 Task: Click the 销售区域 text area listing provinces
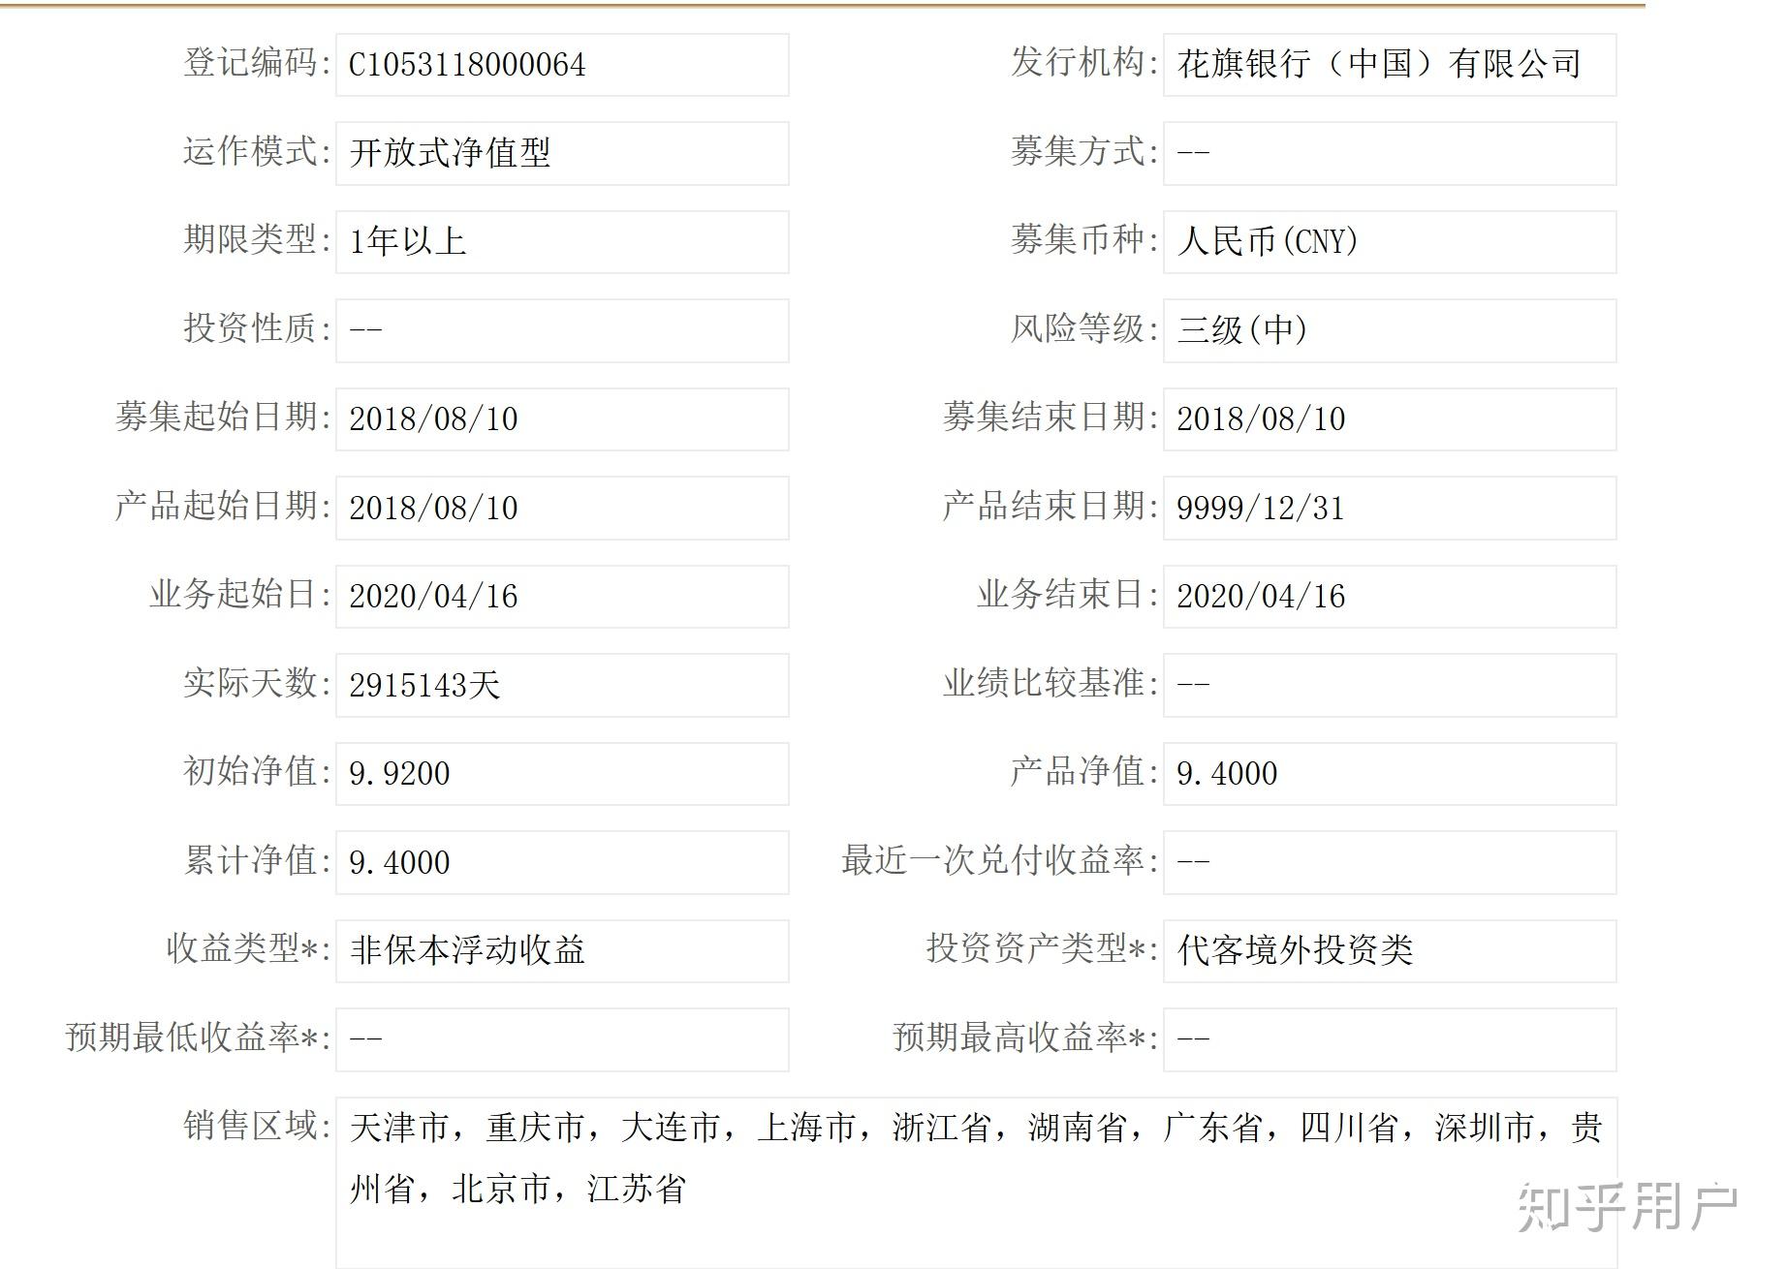(976, 1183)
